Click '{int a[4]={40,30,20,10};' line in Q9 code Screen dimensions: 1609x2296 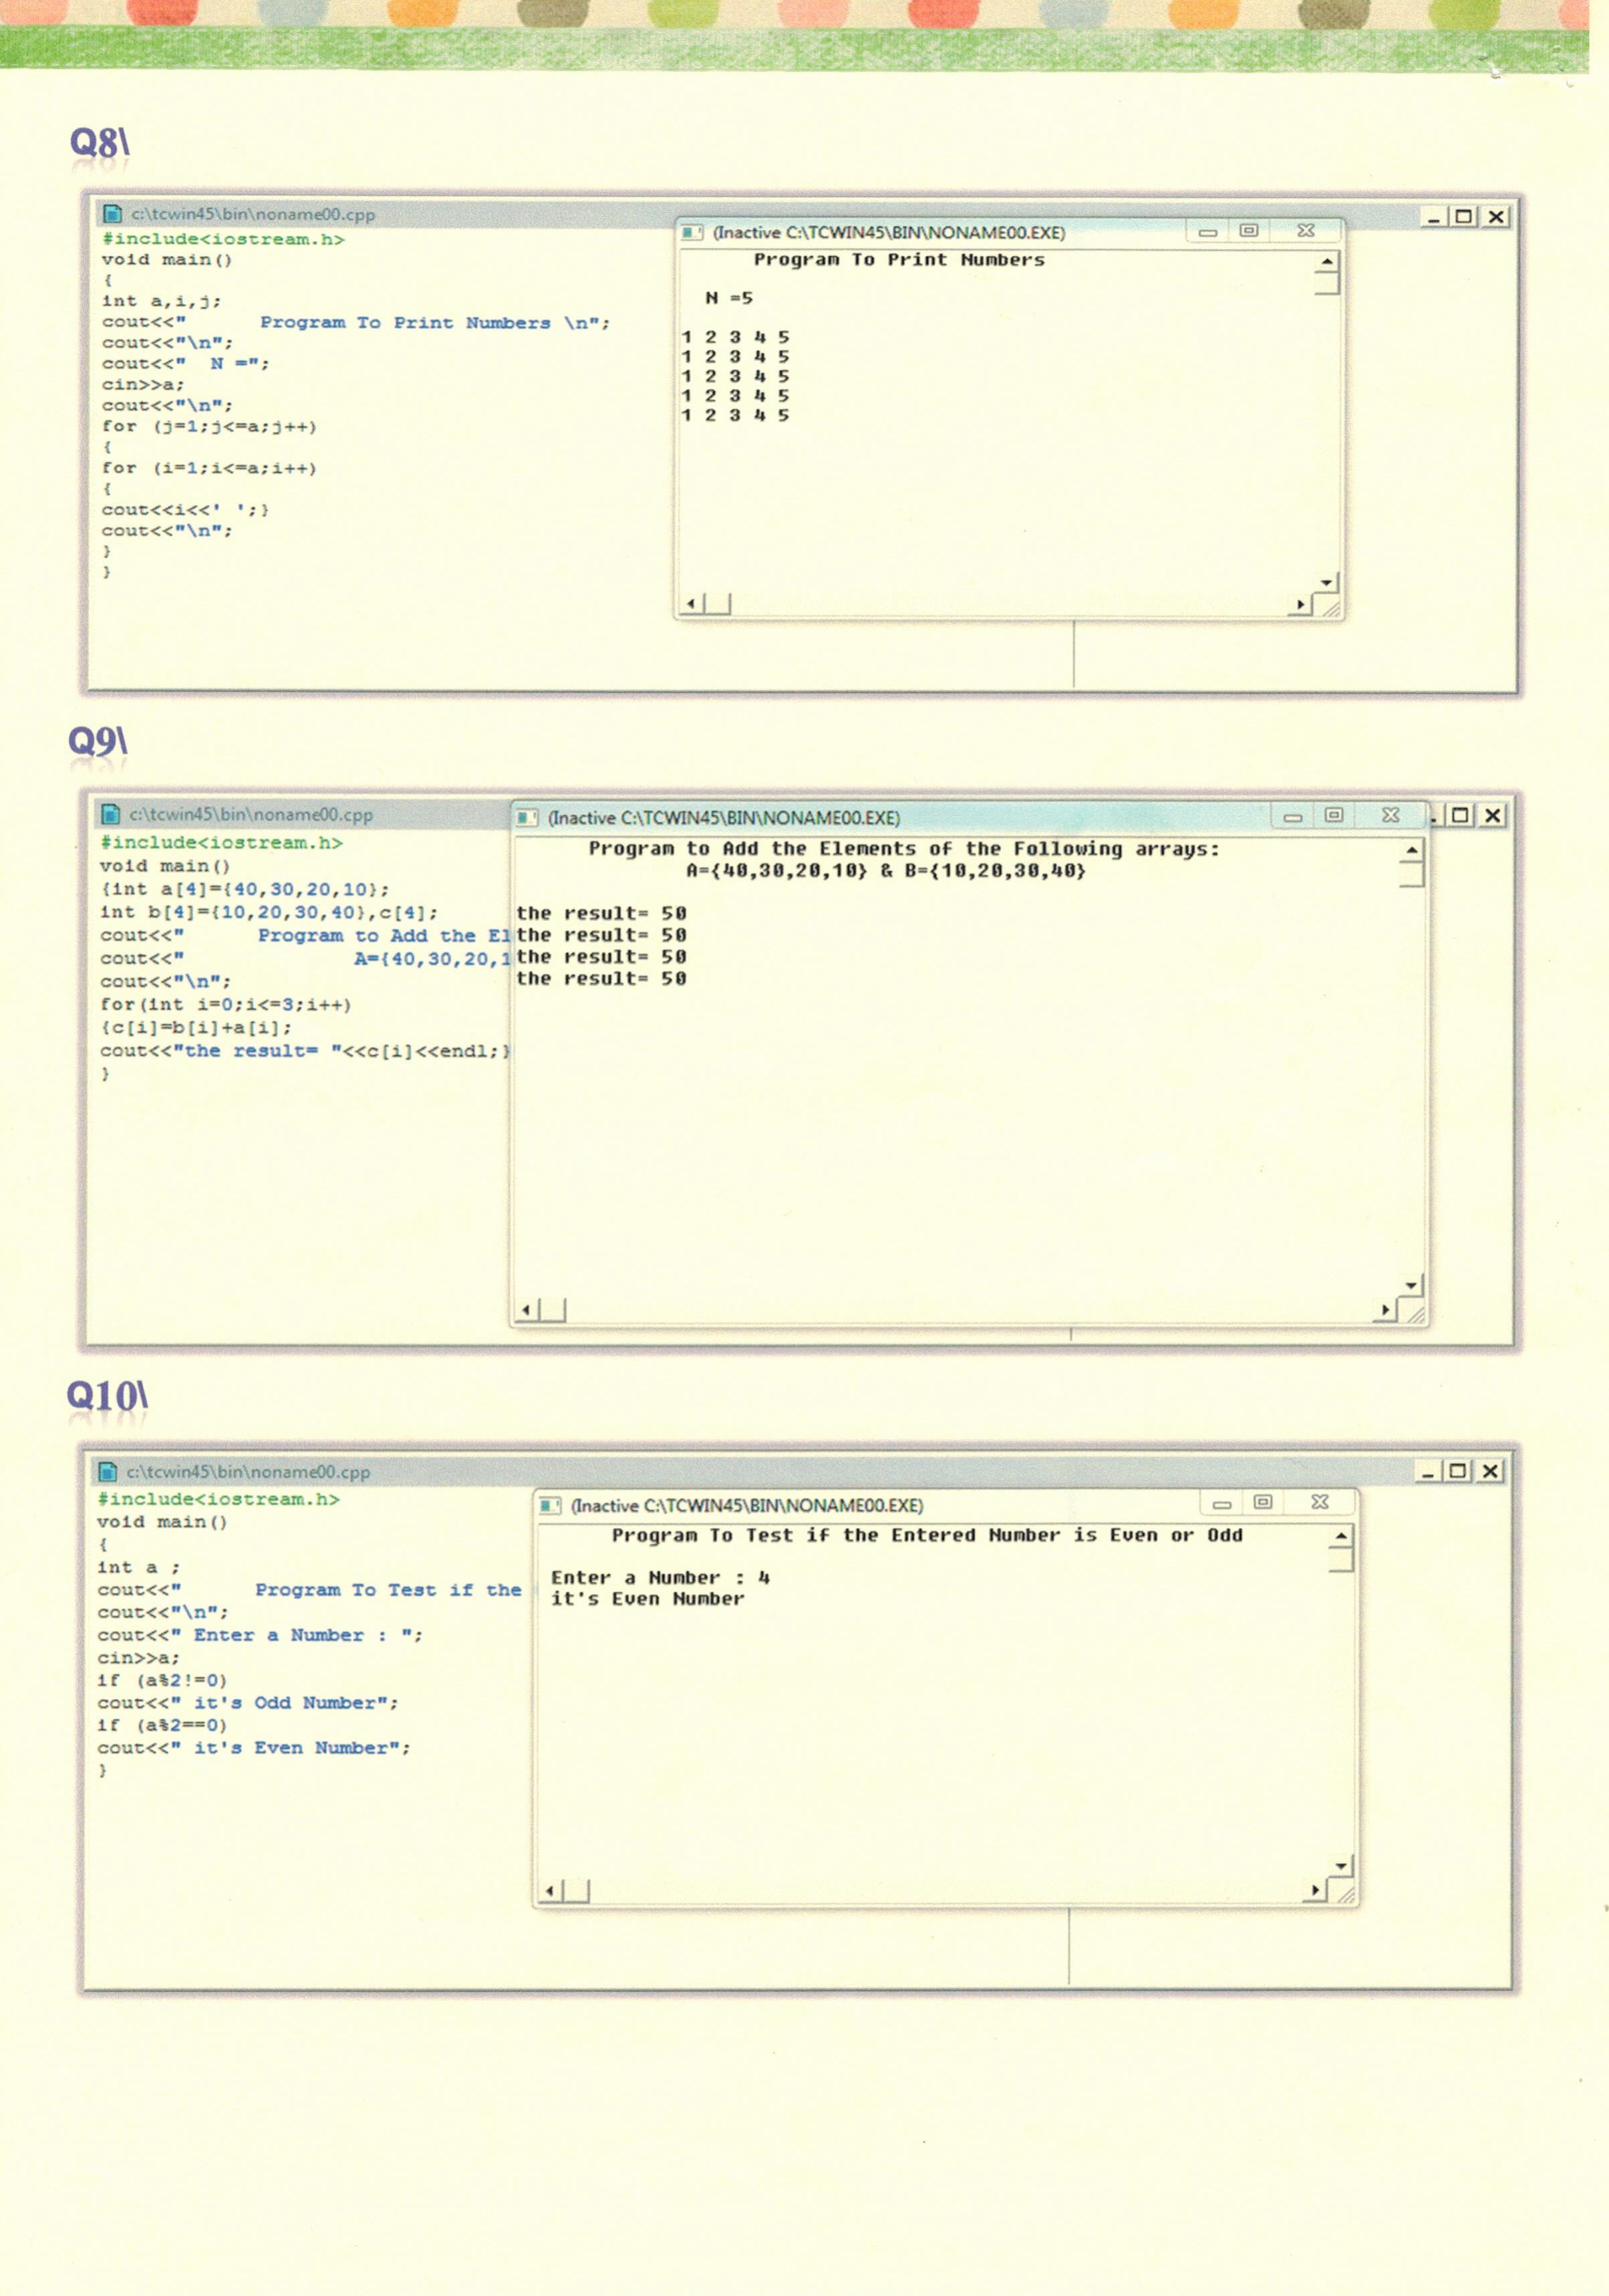point(245,889)
